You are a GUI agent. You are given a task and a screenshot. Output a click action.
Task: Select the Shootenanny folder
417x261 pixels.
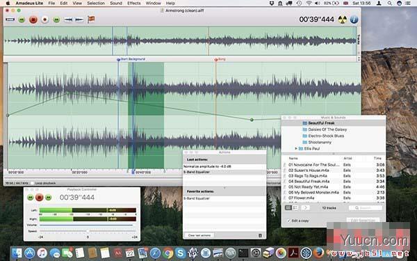(334, 142)
